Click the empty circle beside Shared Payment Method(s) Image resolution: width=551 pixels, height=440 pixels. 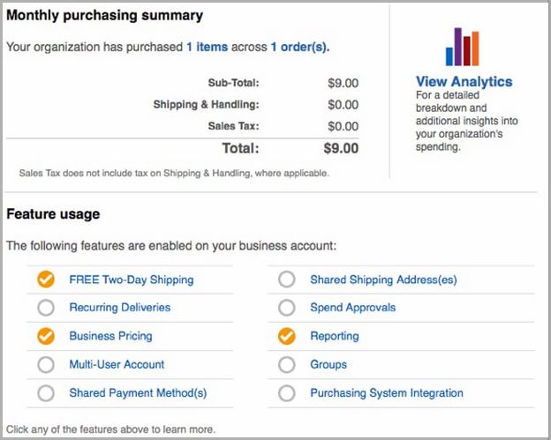(46, 393)
